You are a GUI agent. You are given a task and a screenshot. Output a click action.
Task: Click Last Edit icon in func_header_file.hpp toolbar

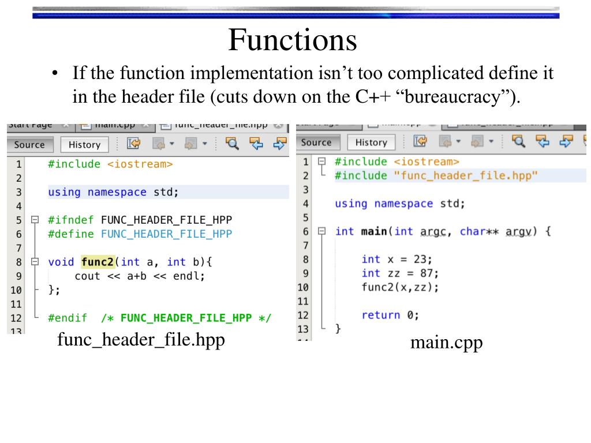[133, 144]
